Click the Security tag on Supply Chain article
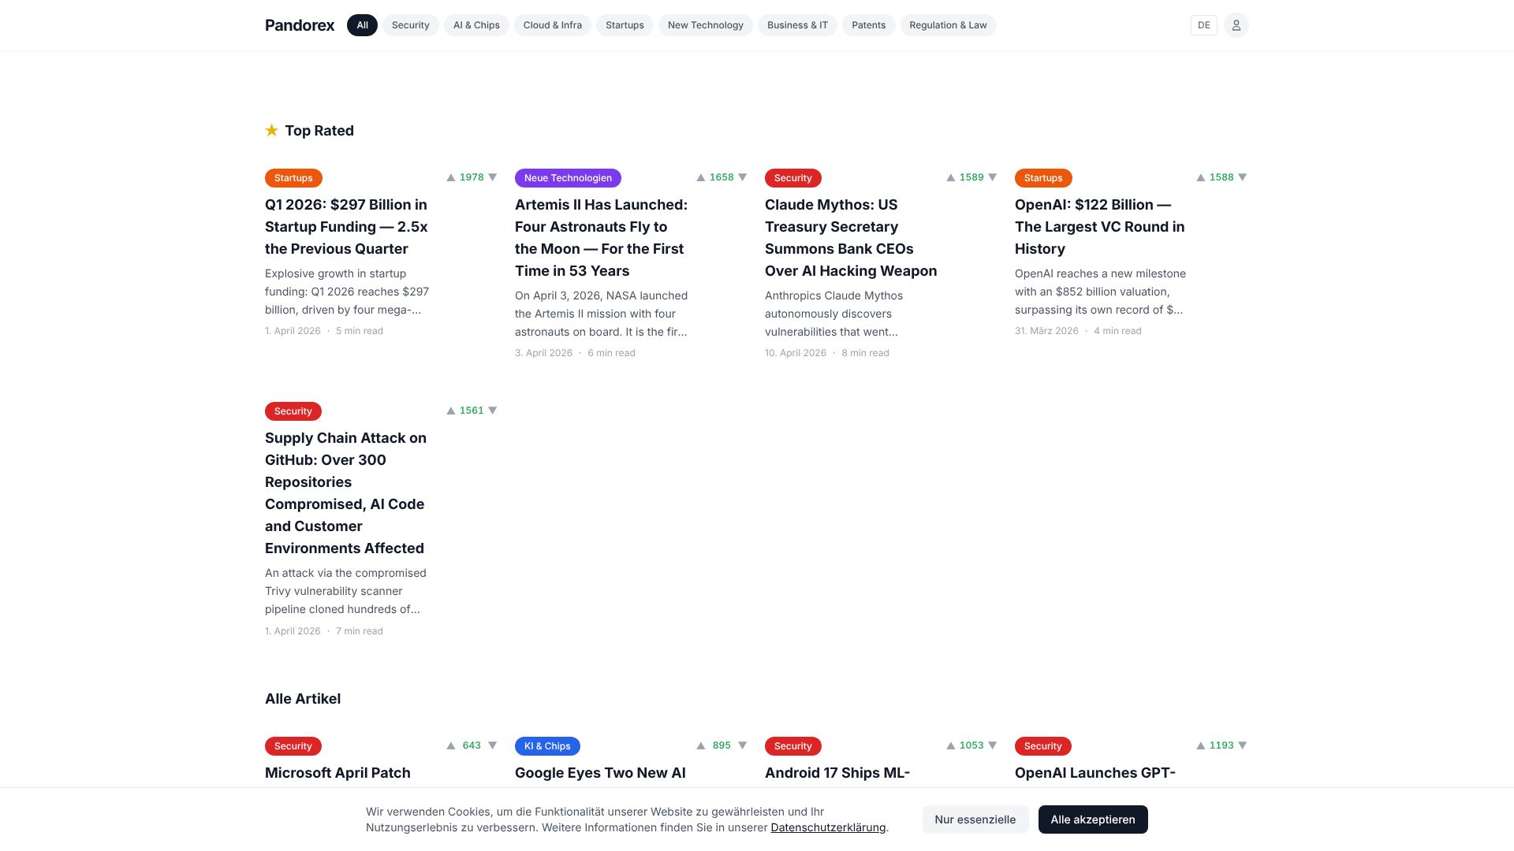The width and height of the screenshot is (1514, 851). click(293, 411)
